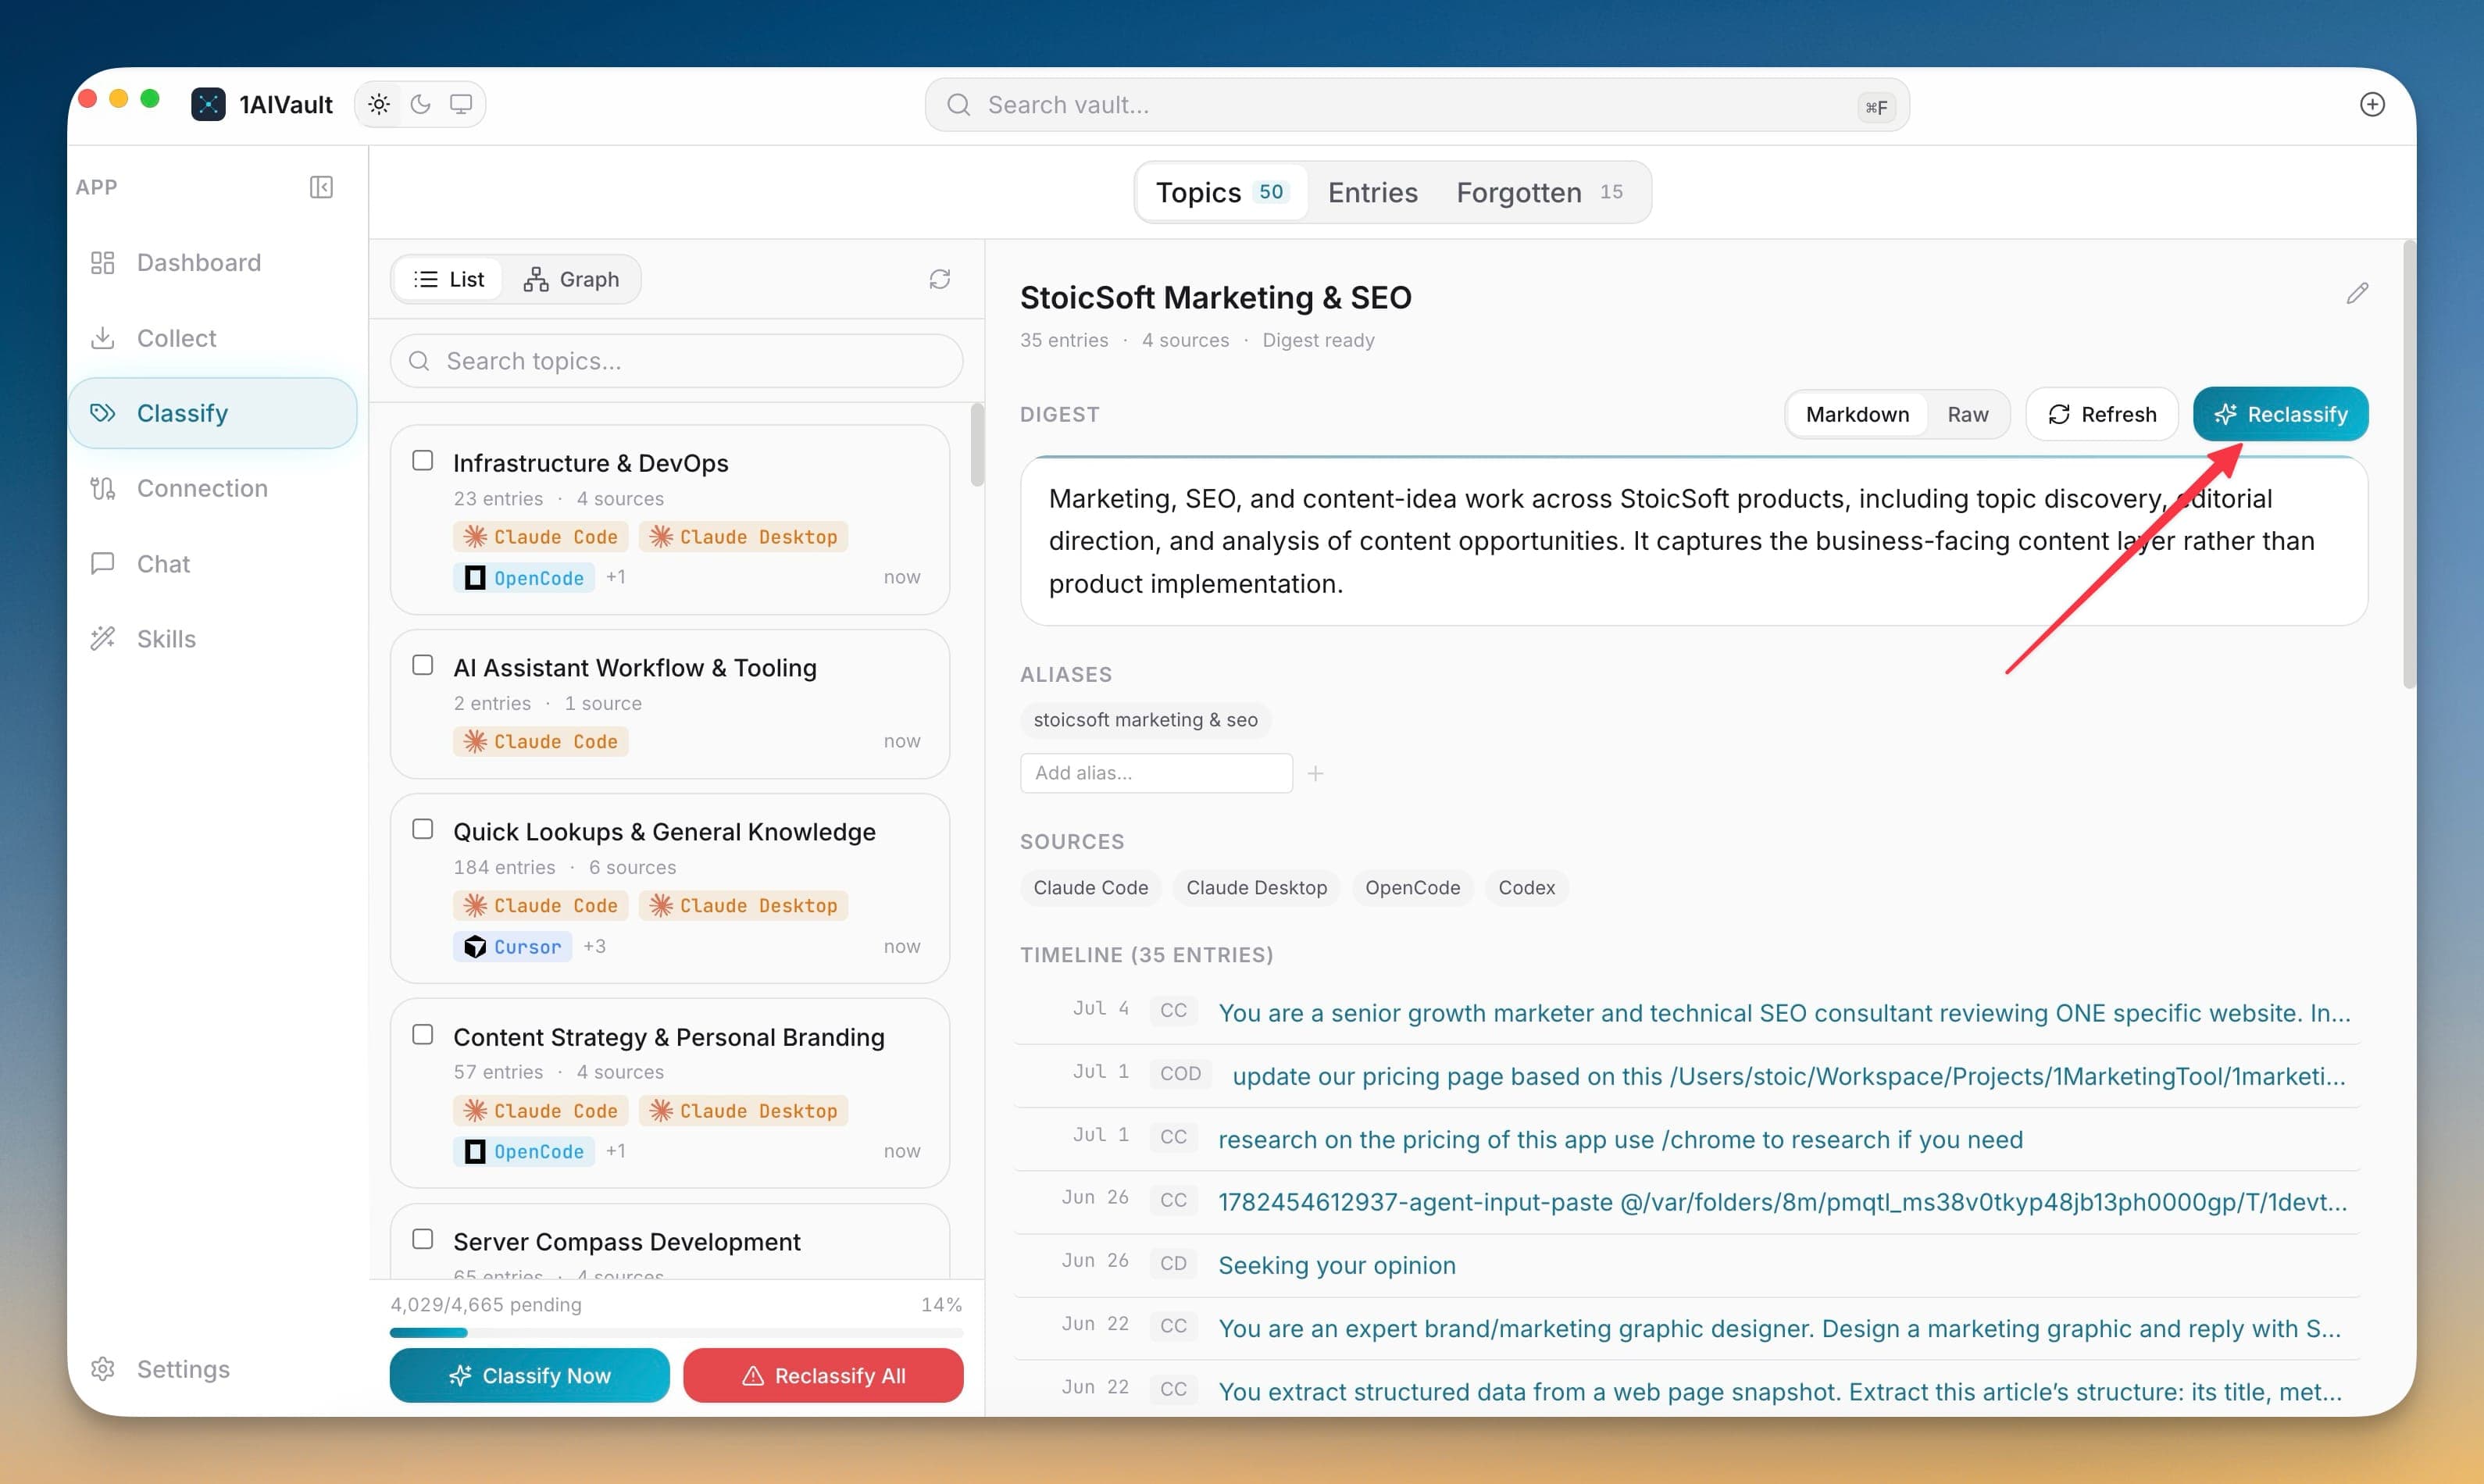This screenshot has height=1484, width=2484.
Task: Open Connection from sidebar
Action: point(212,488)
